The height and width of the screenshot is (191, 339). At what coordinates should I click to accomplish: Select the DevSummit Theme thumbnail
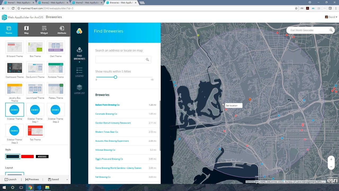35,68
